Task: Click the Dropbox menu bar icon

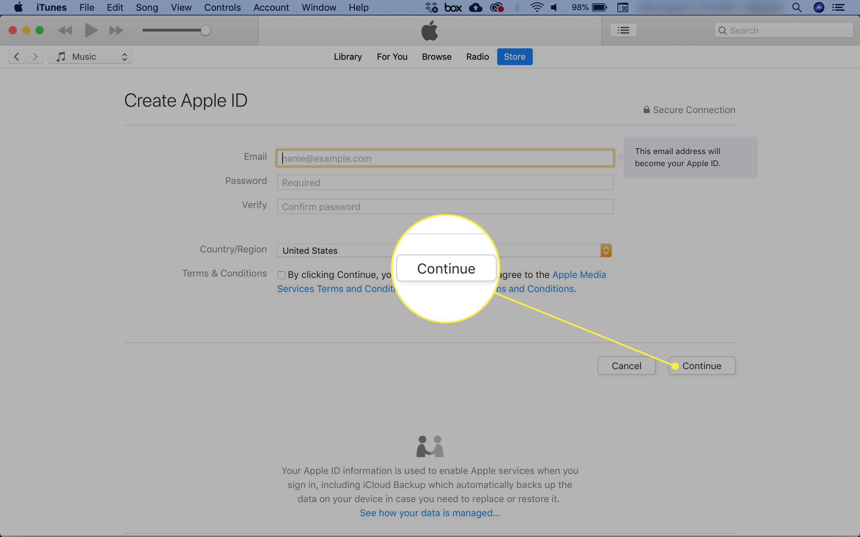Action: tap(431, 7)
